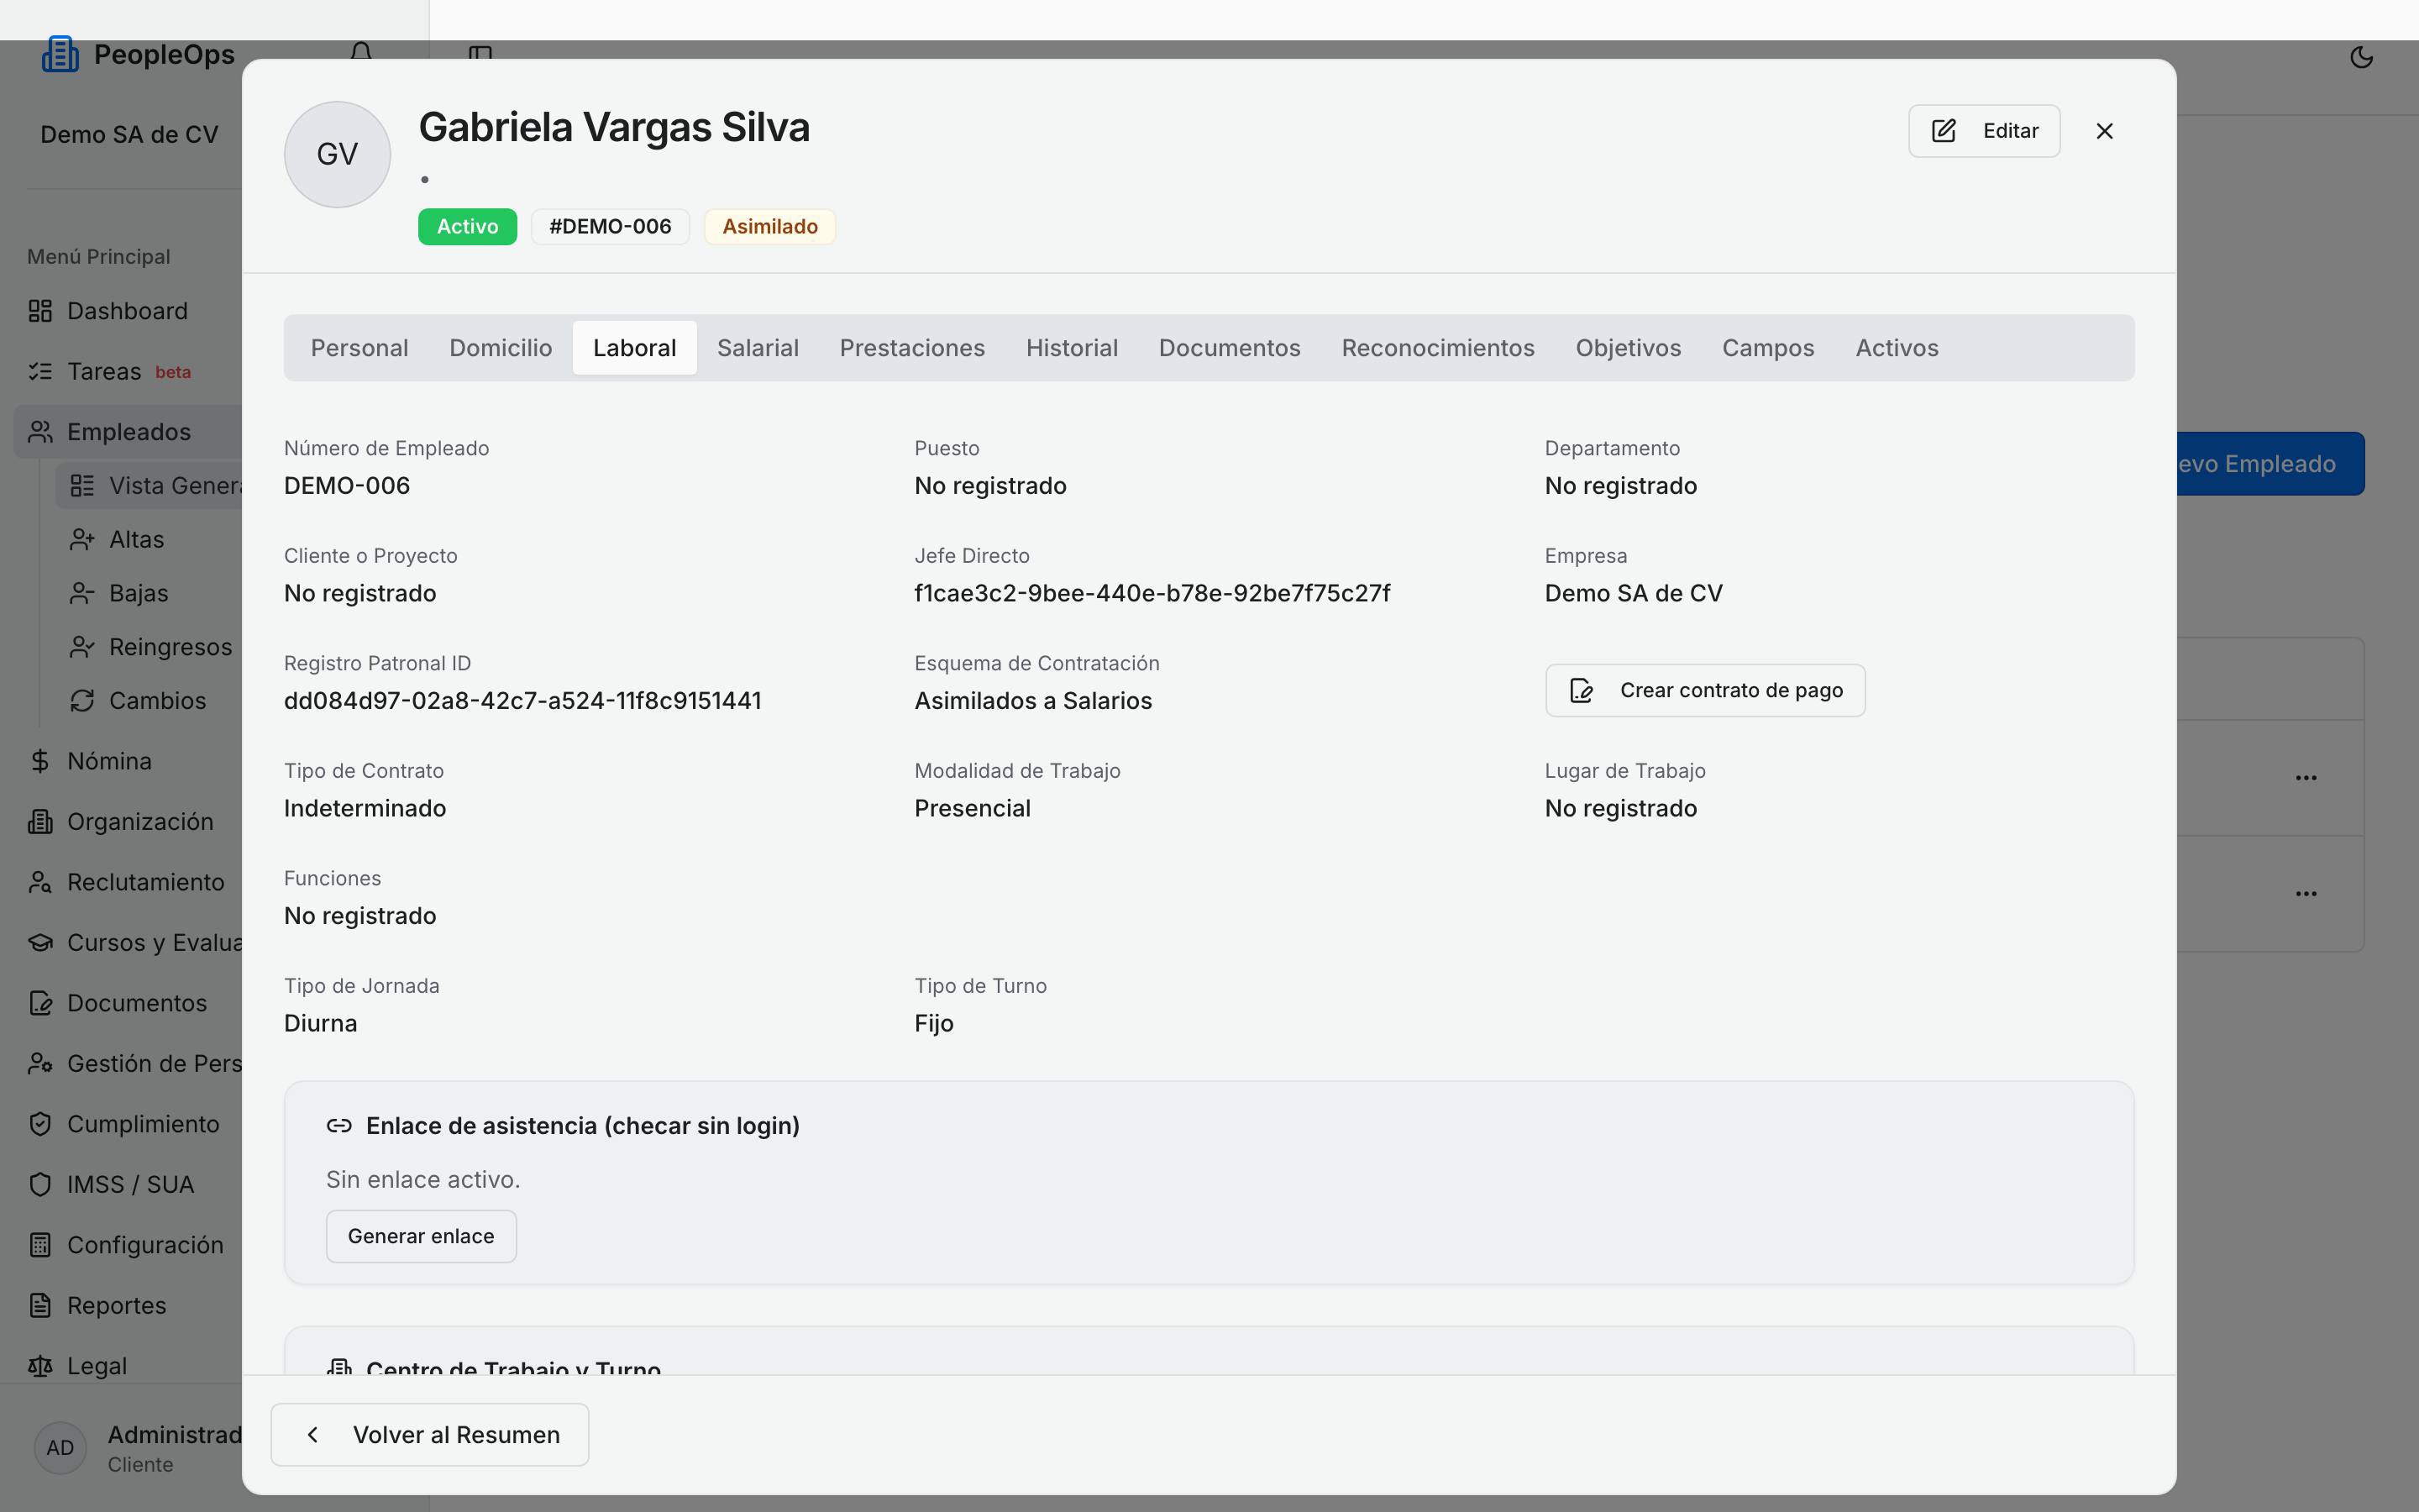Click the Empleados people icon
The image size is (2419, 1512).
(40, 432)
